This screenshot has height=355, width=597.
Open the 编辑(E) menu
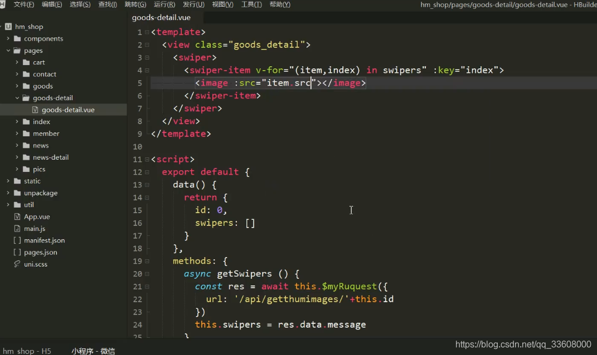coord(52,4)
